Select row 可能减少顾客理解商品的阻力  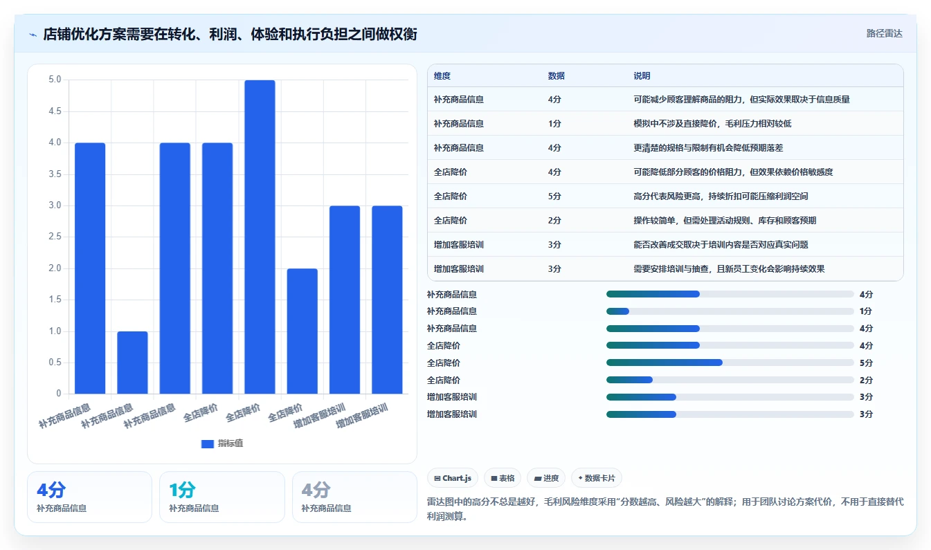(x=665, y=99)
